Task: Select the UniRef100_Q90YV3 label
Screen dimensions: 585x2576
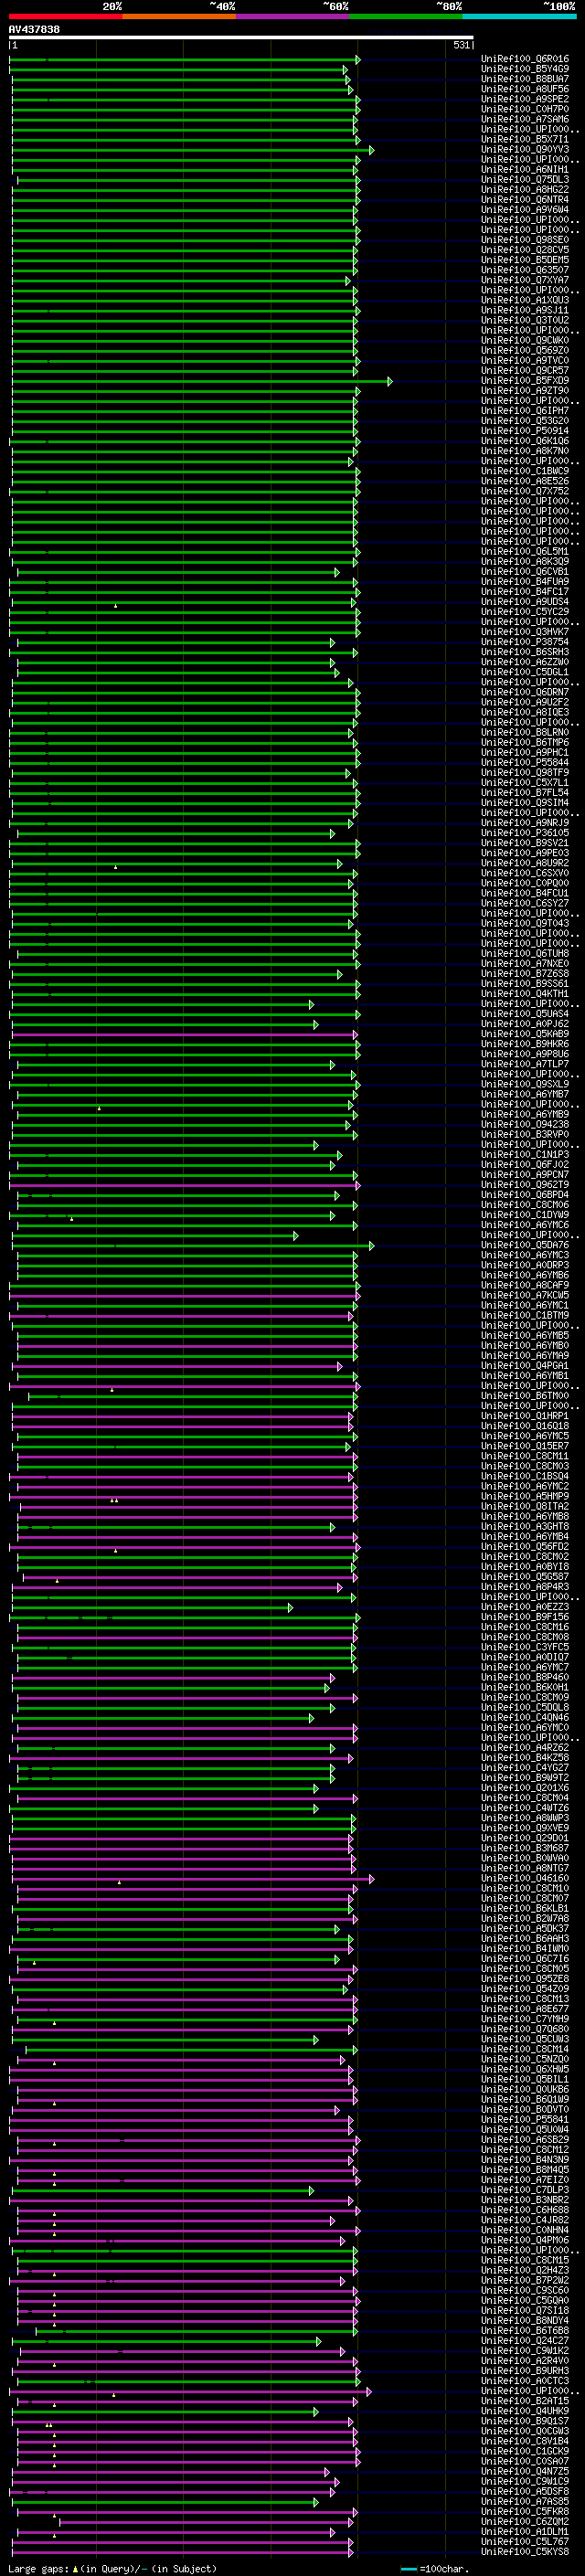Action: pos(525,150)
